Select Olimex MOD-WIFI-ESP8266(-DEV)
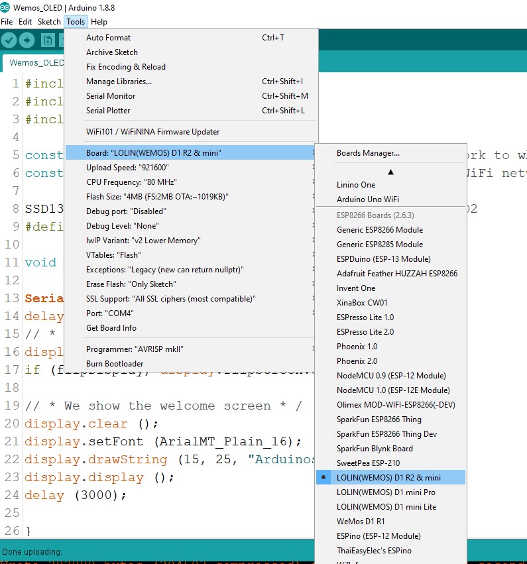This screenshot has width=527, height=564. 390,404
